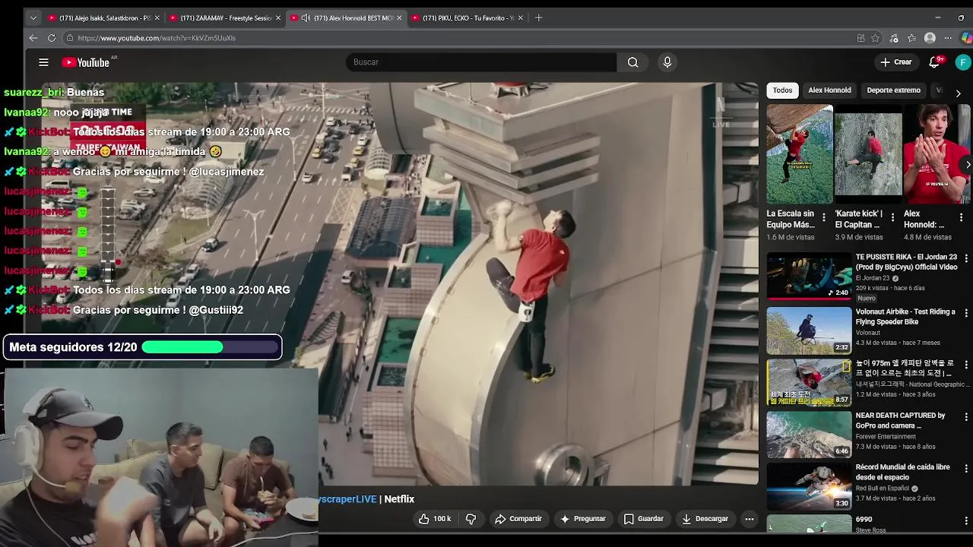
Task: Open more video actions ellipsis
Action: click(750, 519)
